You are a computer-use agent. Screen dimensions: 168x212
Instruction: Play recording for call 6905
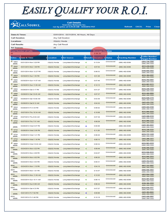(x=12, y=80)
